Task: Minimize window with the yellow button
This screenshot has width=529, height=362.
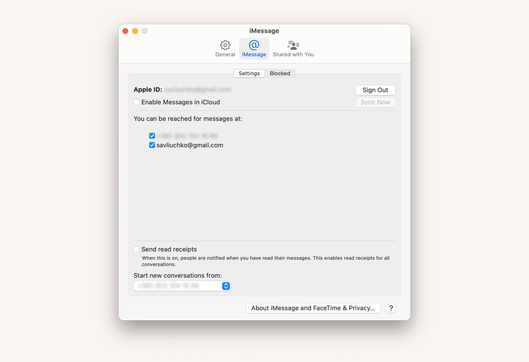Action: (x=135, y=31)
